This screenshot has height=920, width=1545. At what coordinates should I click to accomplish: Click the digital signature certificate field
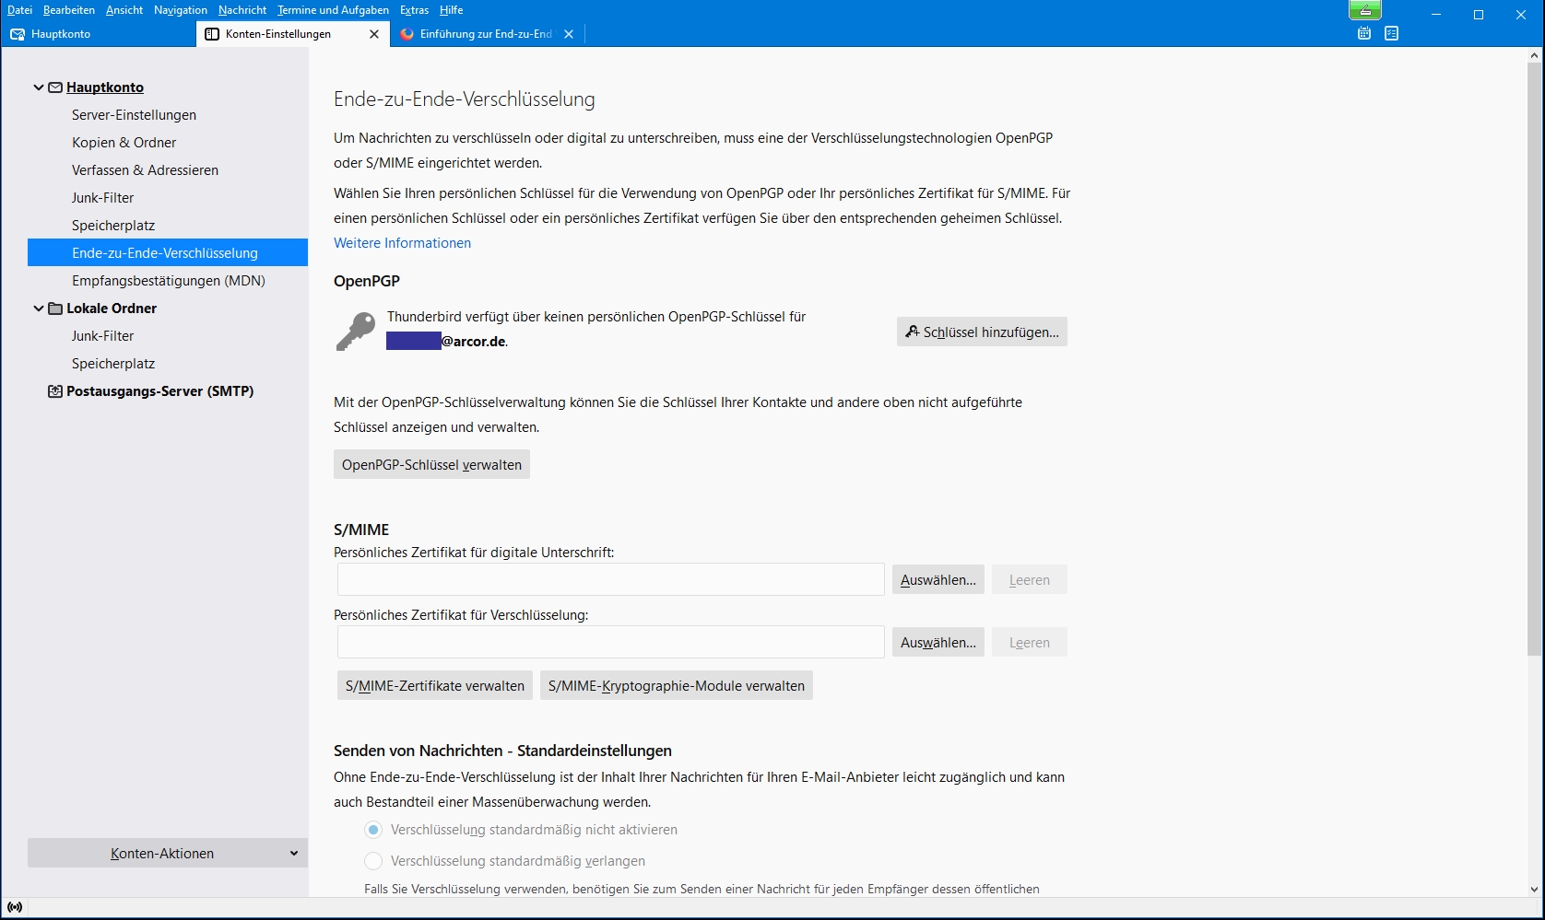(x=611, y=579)
